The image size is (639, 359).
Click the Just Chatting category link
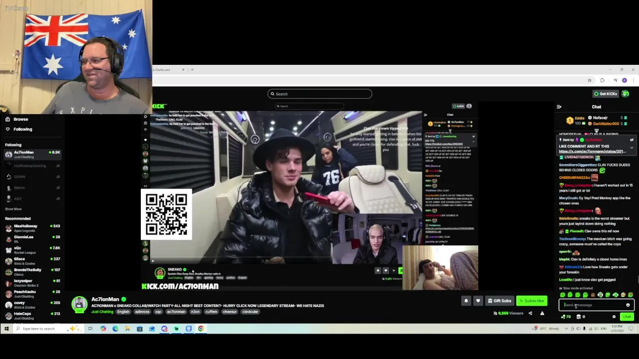102,312
